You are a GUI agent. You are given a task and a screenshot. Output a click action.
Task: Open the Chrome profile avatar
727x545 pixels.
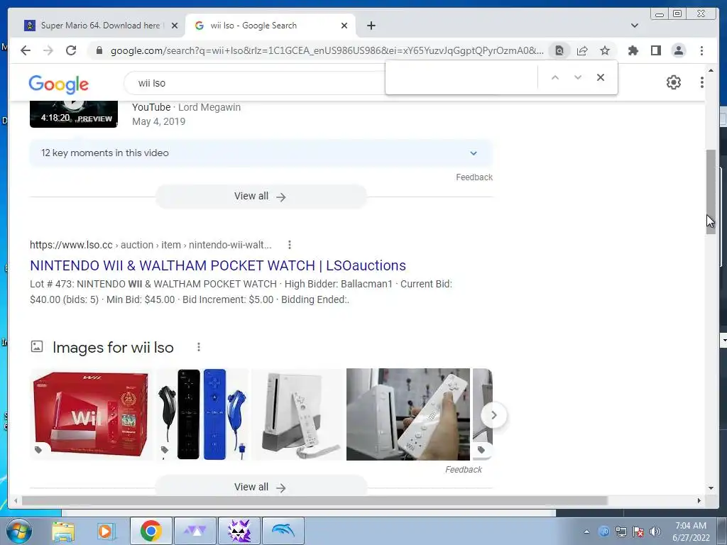click(x=678, y=50)
